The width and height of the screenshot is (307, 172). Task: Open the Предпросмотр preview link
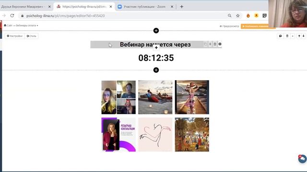[x=229, y=26]
